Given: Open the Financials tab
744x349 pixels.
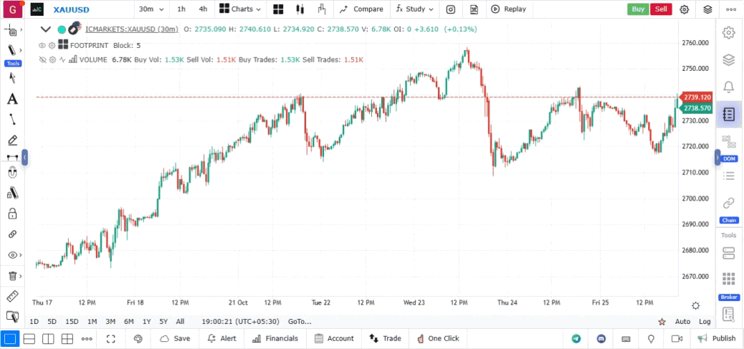Looking at the screenshot, I should 275,338.
